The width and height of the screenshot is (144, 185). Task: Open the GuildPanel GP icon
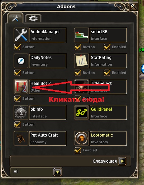click(81, 113)
